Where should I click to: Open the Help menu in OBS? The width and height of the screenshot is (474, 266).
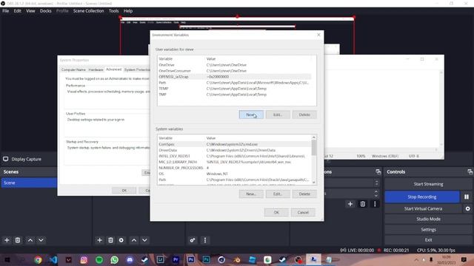(x=128, y=11)
